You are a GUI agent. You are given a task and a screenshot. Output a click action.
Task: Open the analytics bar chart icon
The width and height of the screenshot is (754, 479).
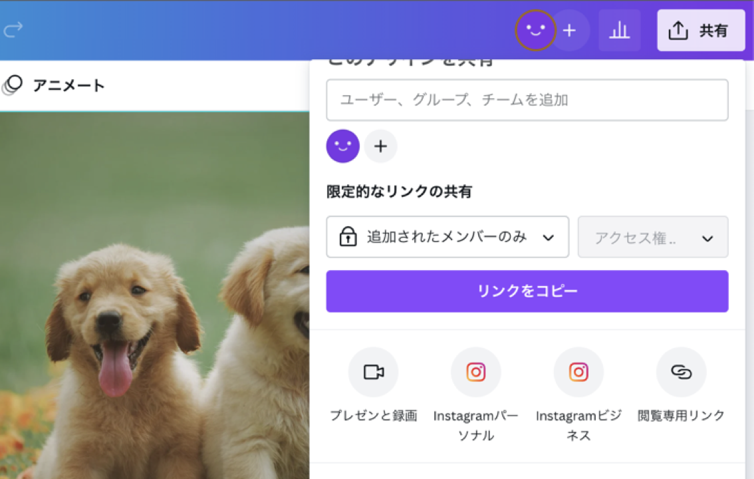click(620, 31)
